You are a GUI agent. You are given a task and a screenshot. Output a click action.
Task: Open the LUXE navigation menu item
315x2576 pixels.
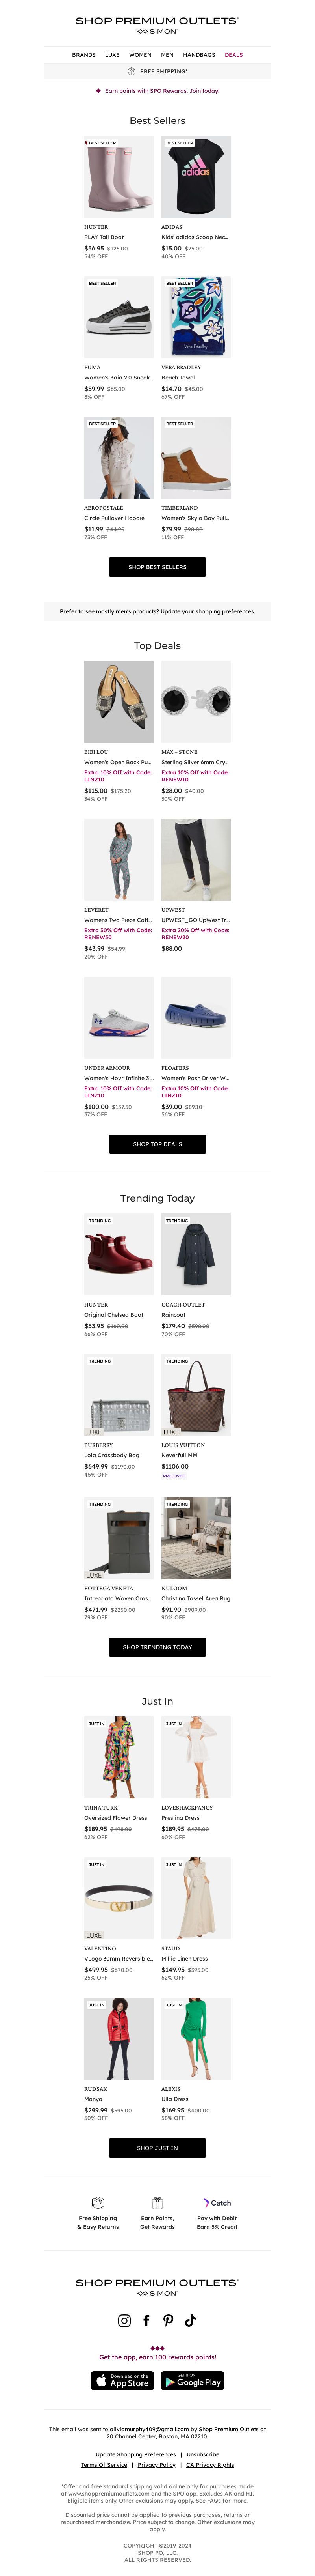(x=112, y=55)
